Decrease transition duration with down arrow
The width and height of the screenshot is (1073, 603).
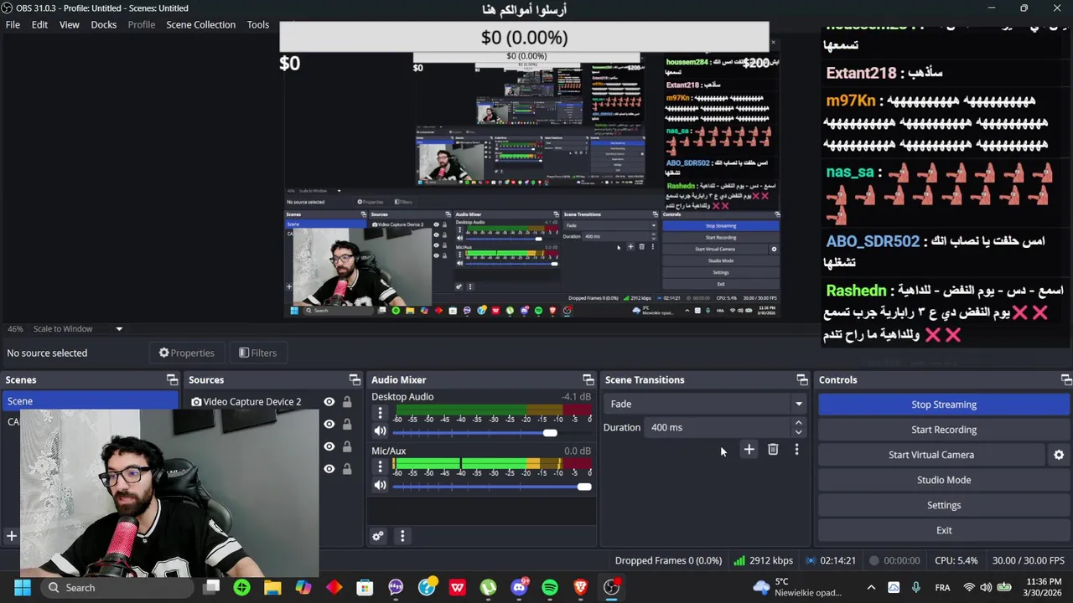pyautogui.click(x=798, y=432)
